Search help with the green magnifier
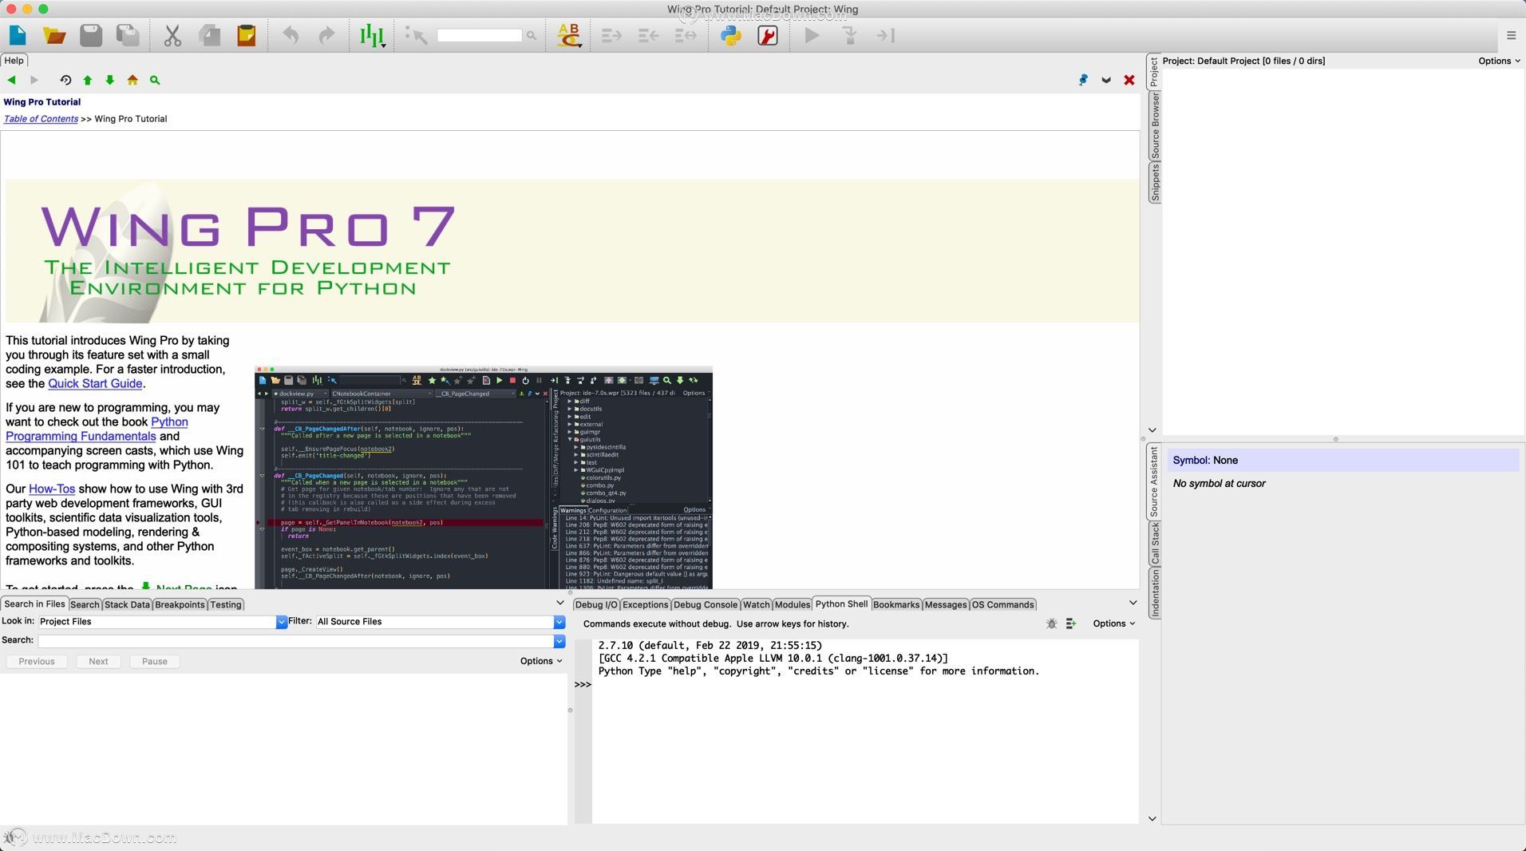The height and width of the screenshot is (851, 1526). click(155, 80)
